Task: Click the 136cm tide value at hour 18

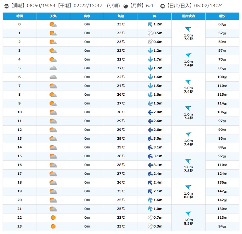Action: [222, 182]
